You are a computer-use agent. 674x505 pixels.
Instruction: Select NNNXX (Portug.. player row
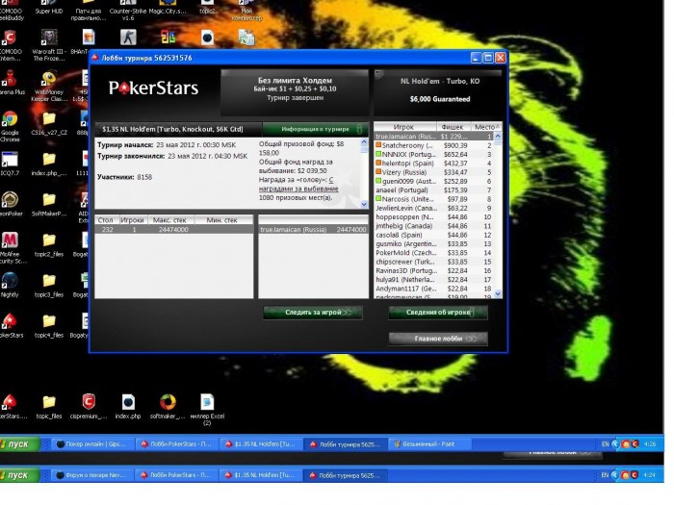tap(433, 155)
